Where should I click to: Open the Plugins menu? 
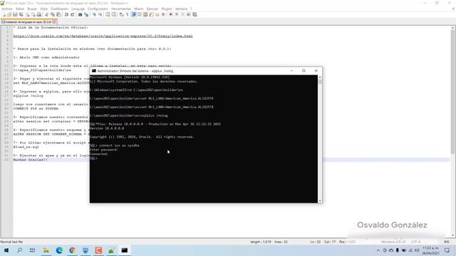(167, 9)
